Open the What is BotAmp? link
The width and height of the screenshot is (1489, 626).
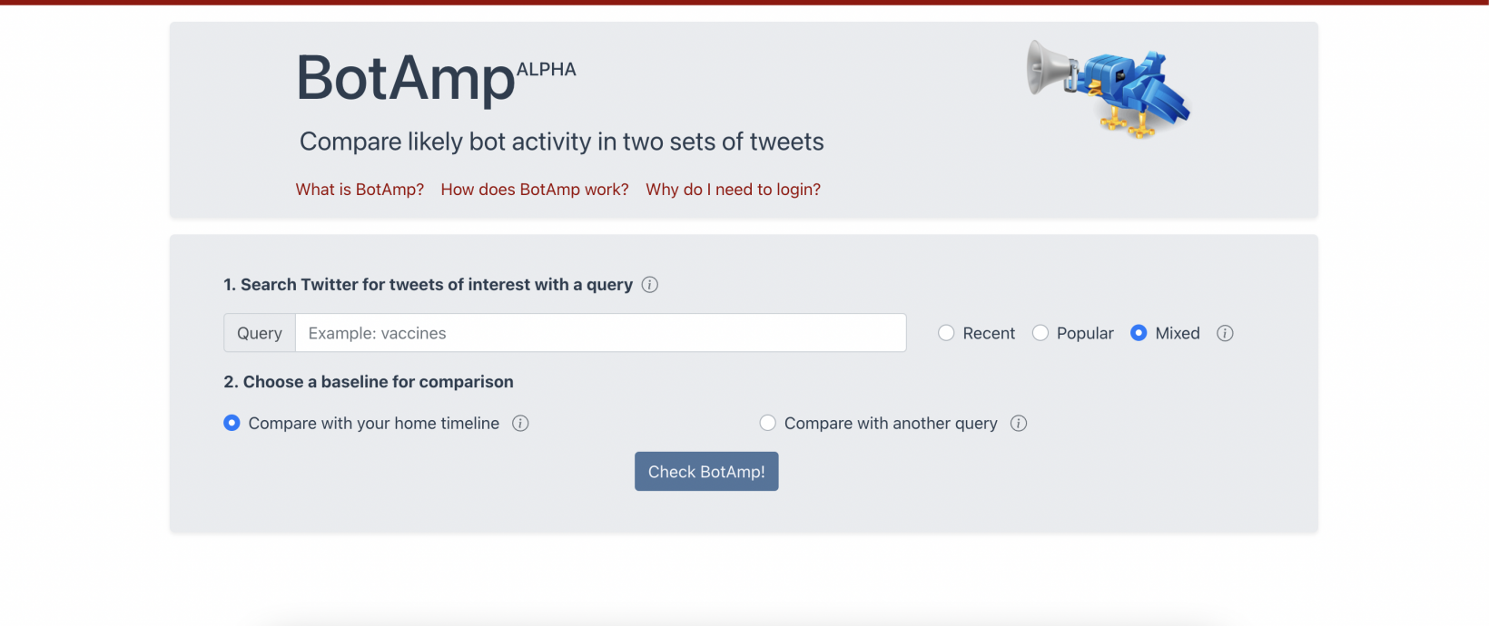click(x=360, y=189)
